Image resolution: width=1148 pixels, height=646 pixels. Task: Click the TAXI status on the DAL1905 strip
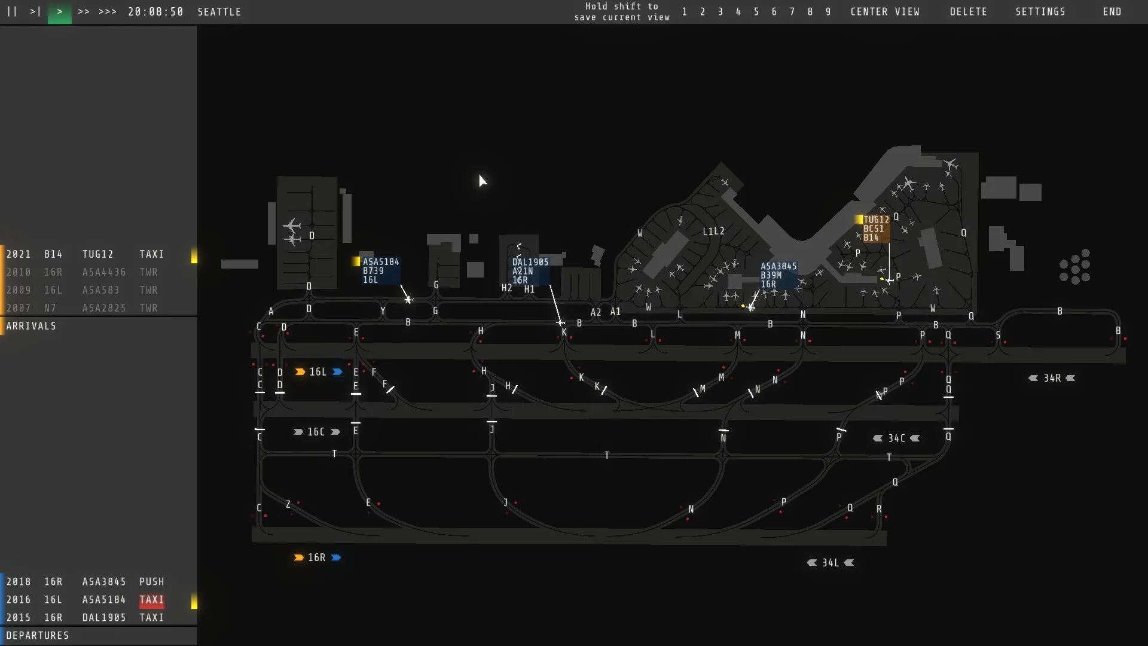[x=151, y=617]
